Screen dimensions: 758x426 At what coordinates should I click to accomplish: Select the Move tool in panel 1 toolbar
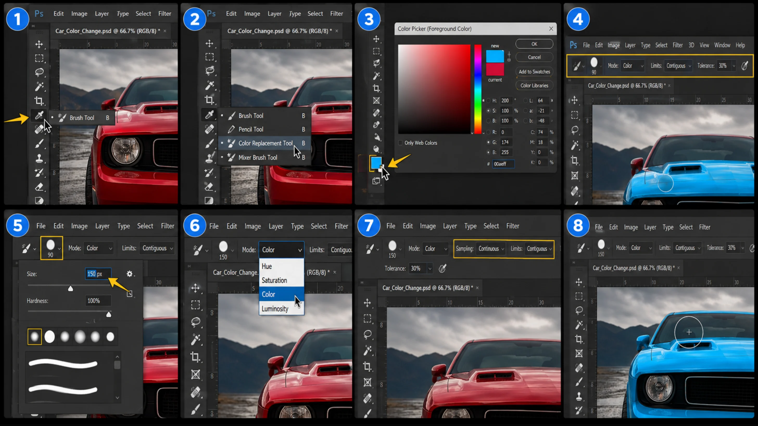pyautogui.click(x=39, y=44)
